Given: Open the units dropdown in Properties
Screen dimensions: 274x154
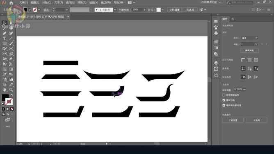Looking at the screenshot, I should (249, 38).
